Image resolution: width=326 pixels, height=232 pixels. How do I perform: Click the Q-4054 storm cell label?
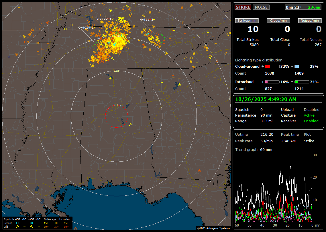click(x=85, y=28)
